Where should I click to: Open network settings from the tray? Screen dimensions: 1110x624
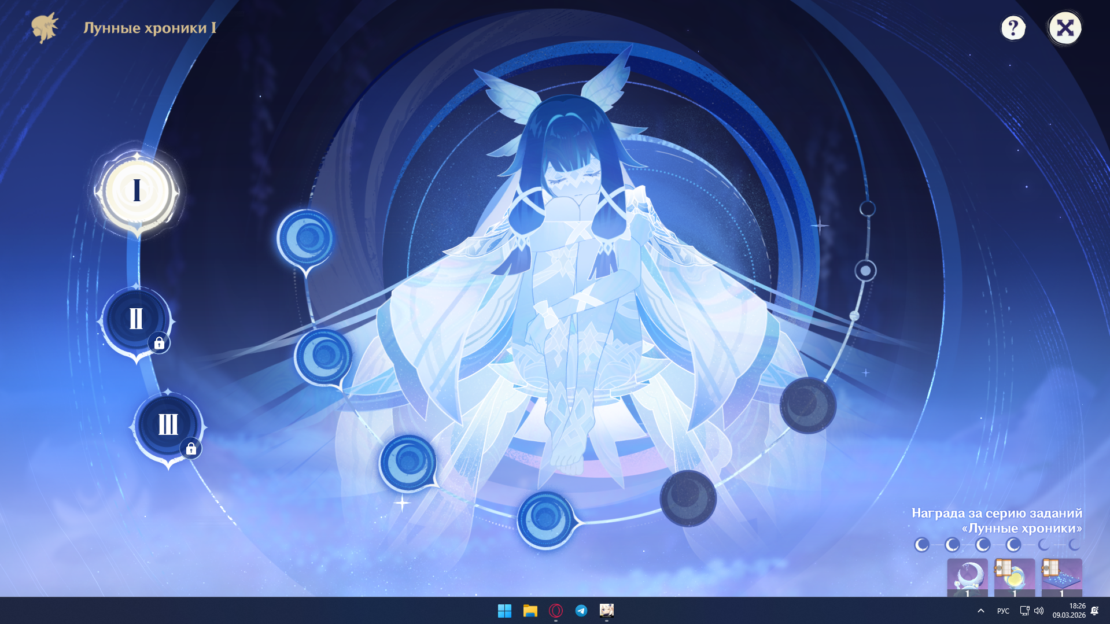coord(1024,611)
